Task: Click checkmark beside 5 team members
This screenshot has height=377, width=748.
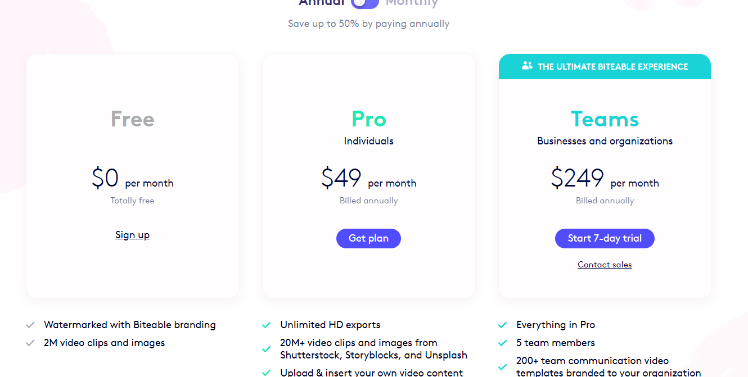Action: click(x=503, y=343)
